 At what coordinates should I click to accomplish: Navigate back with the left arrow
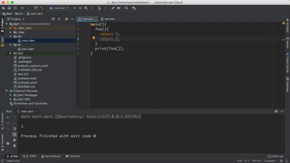(22, 8)
